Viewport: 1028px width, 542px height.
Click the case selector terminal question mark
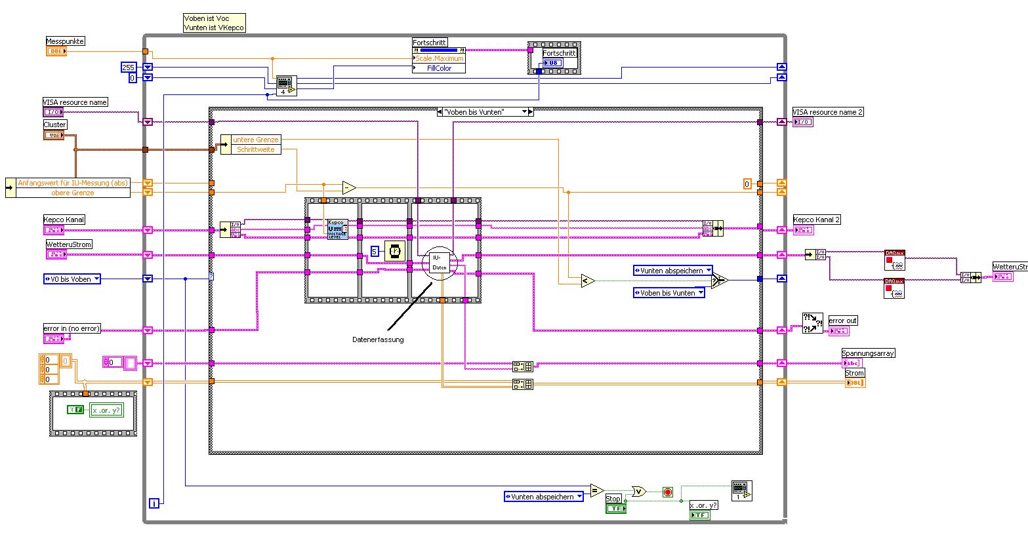211,277
